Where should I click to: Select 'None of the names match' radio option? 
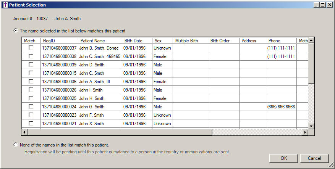click(16, 145)
